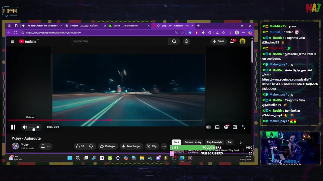Select the Rap freestyle chip
Viewport: 323px width, 181px height.
click(214, 142)
